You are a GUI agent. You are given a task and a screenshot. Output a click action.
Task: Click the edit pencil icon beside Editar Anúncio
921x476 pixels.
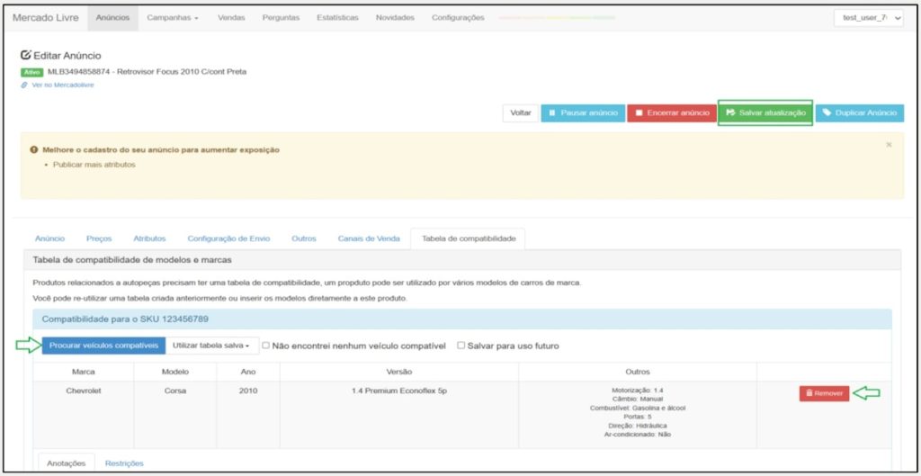25,55
